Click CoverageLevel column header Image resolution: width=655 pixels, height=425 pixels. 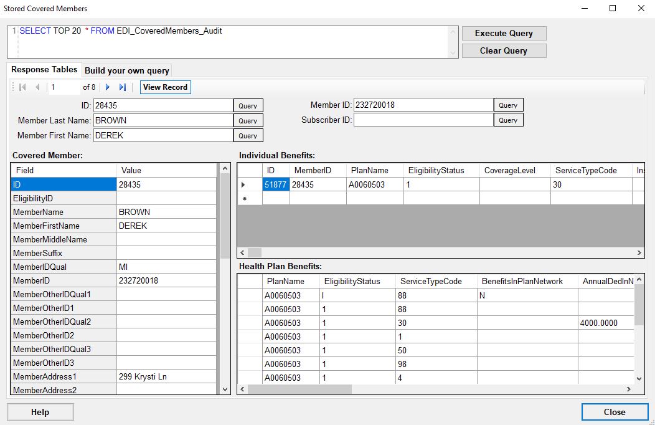(515, 170)
